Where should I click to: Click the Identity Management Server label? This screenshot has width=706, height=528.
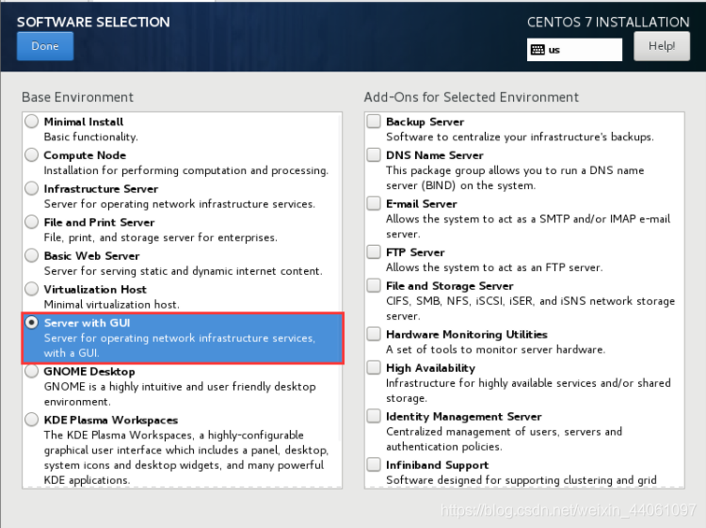[464, 417]
